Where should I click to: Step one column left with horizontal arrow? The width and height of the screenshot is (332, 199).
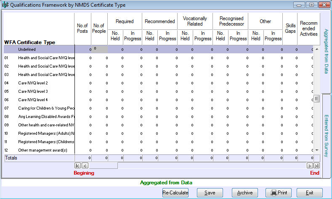[x=85, y=165]
